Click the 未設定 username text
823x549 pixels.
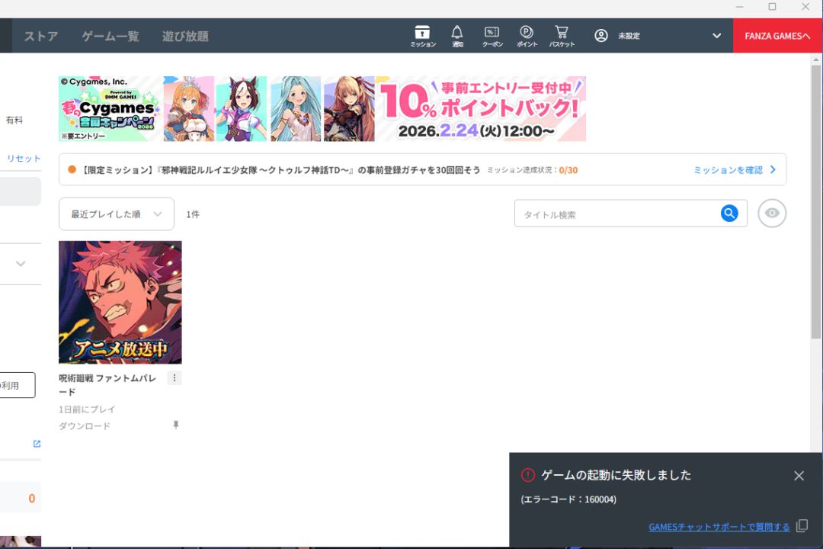click(629, 36)
